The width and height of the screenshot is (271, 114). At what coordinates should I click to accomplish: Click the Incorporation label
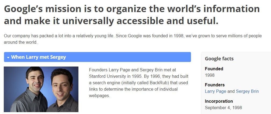coord(219,101)
